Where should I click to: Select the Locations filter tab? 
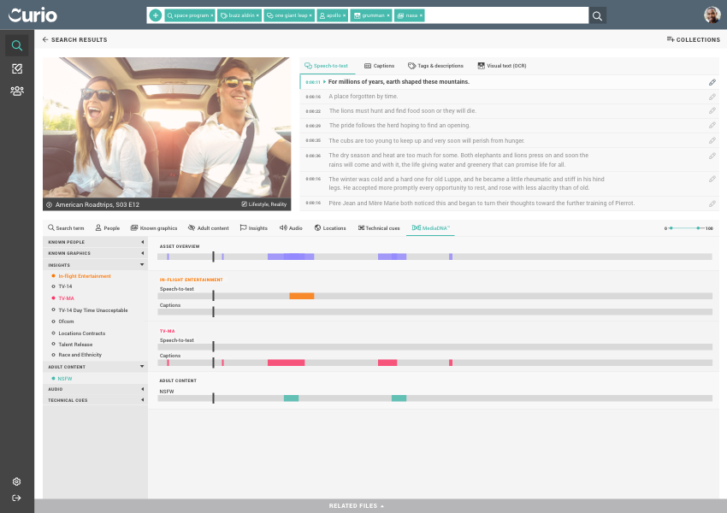pos(330,228)
